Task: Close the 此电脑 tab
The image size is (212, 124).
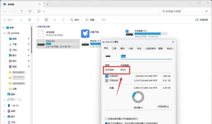Action: 40,4
